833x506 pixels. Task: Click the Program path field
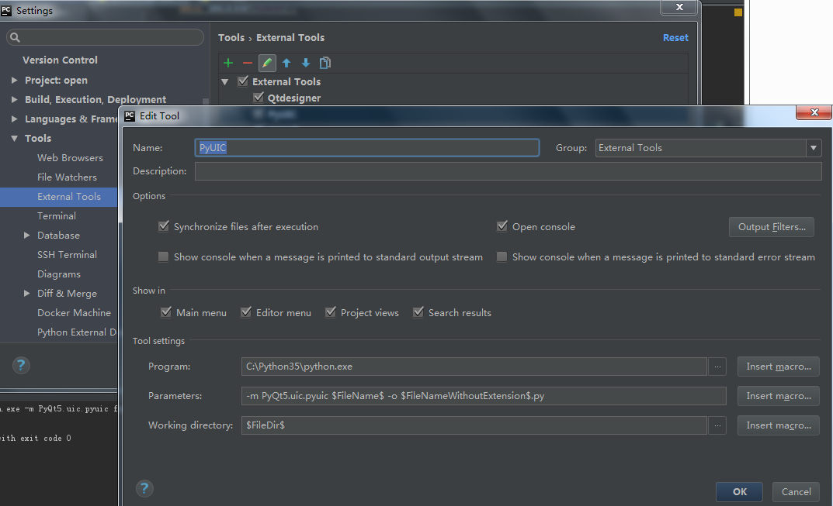(x=474, y=367)
